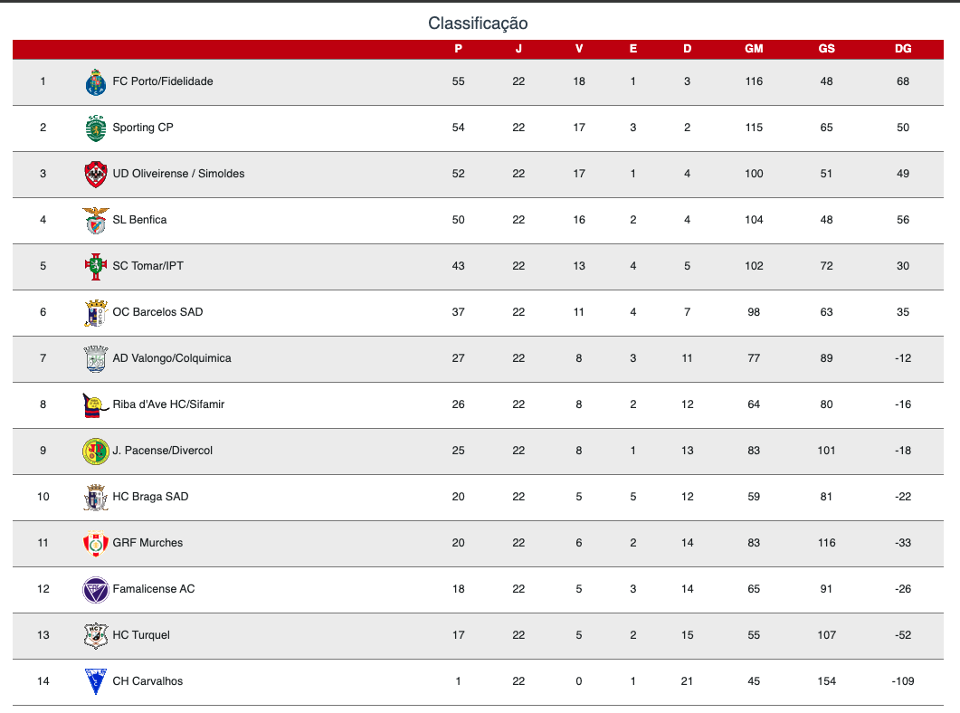This screenshot has width=960, height=713.
Task: Click the Sporting CP green crest
Action: [x=96, y=128]
